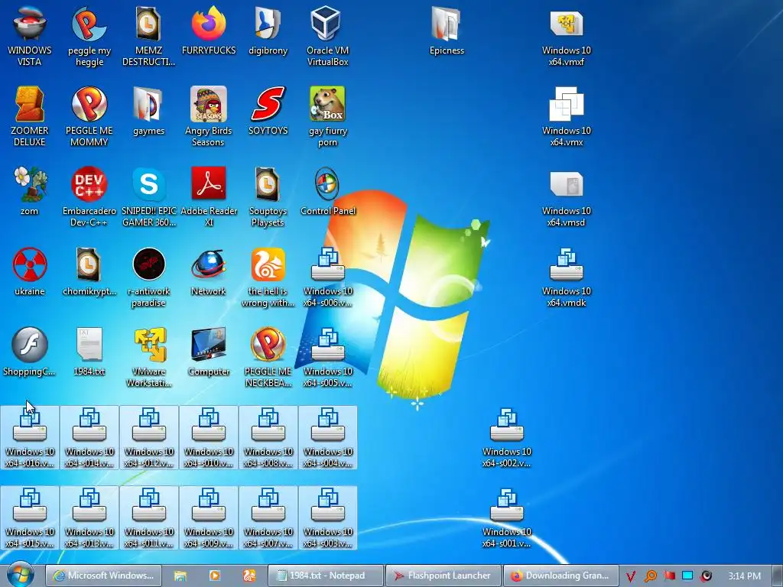Screen dimensions: 783x587
Task: Open the Control Panel desktop icon
Action: [x=327, y=192]
